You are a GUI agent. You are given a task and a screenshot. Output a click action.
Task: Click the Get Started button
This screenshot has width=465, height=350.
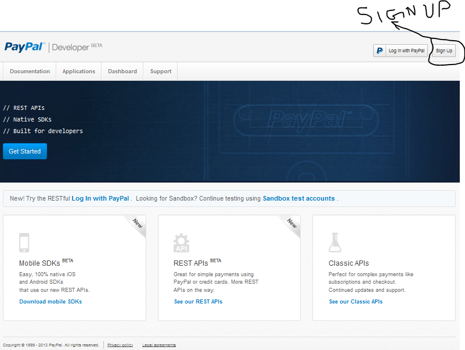25,151
